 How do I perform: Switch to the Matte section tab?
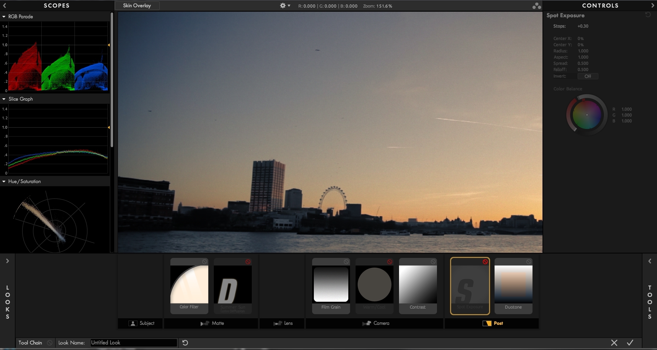tap(211, 323)
